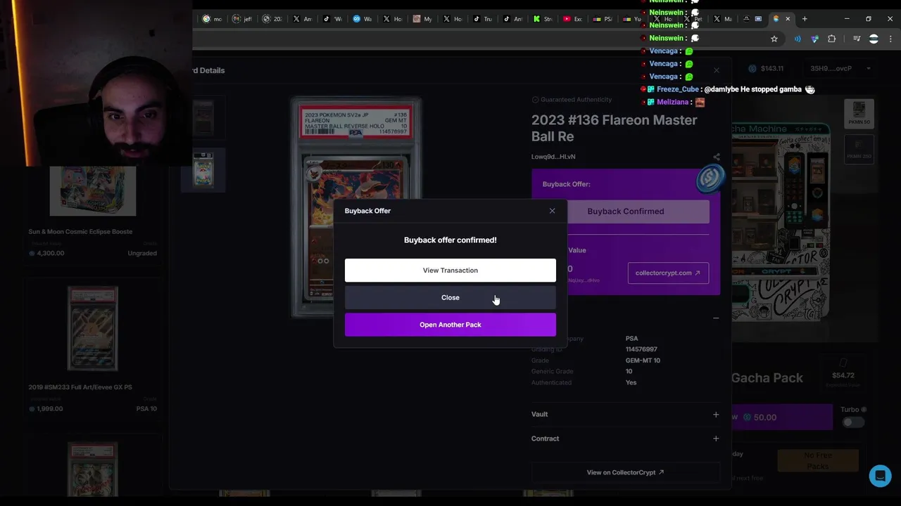Click Open Another Pack
The width and height of the screenshot is (901, 506).
pyautogui.click(x=450, y=325)
